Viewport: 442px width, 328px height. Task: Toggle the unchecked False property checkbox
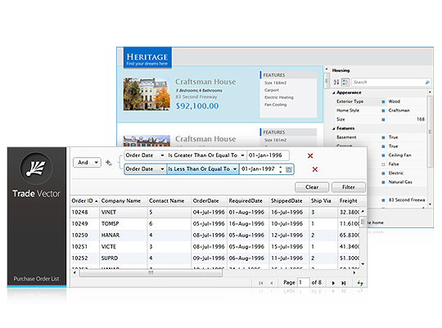[x=383, y=164]
